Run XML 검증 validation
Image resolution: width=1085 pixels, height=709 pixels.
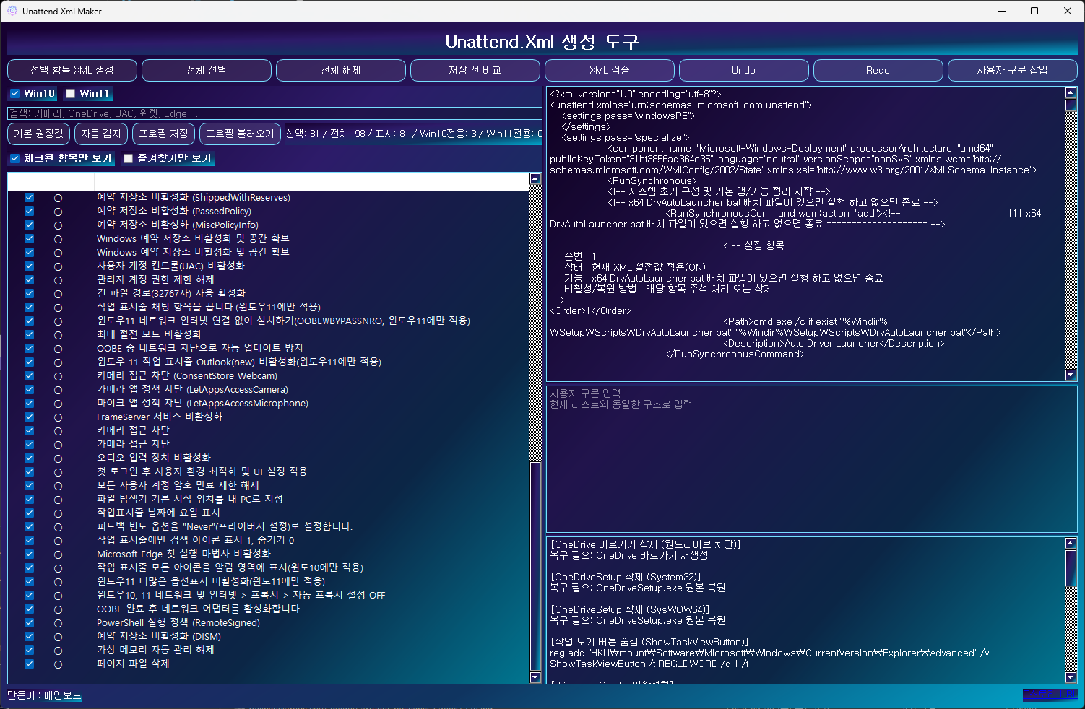point(610,70)
